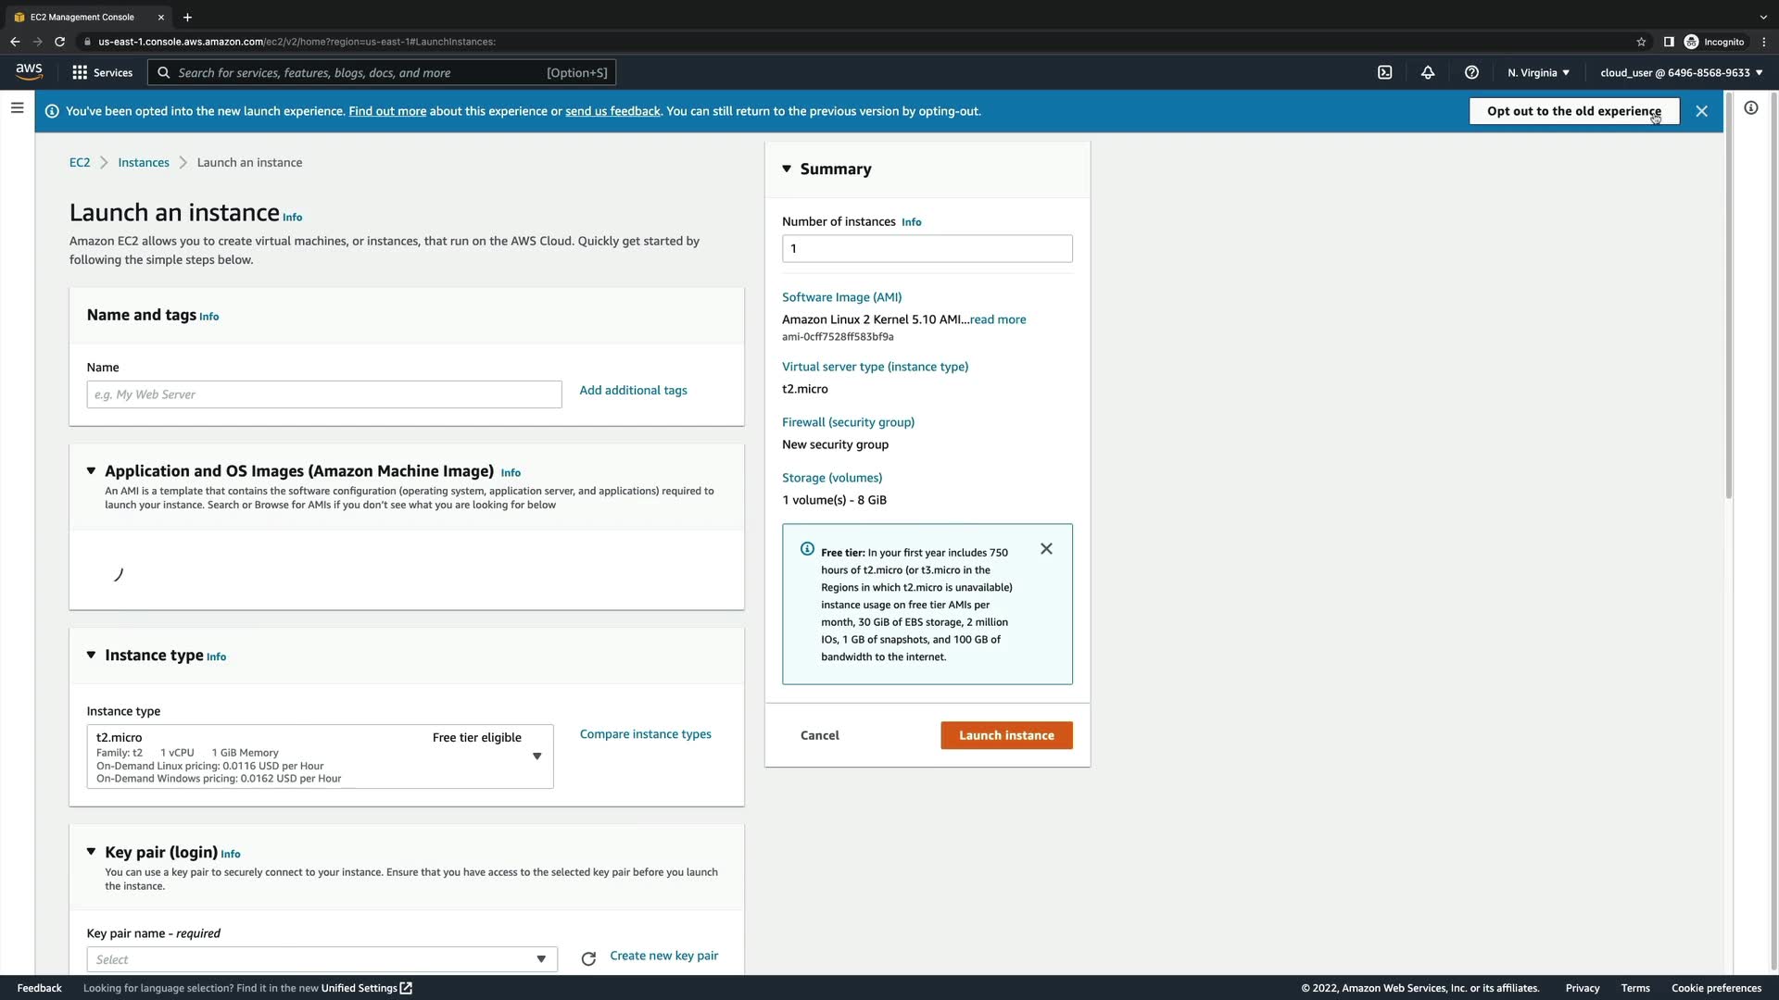Screen dimensions: 1779x1000
Task: Open the N. Virginia region dropdown
Action: (1538, 72)
